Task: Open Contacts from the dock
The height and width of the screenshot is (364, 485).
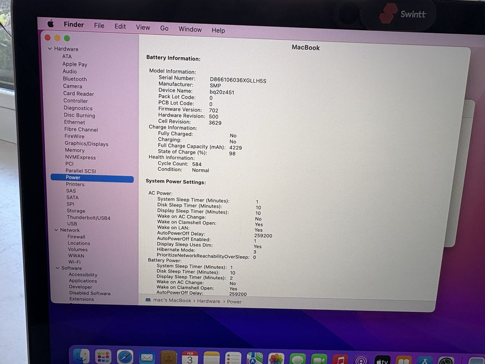Action: tap(168, 358)
